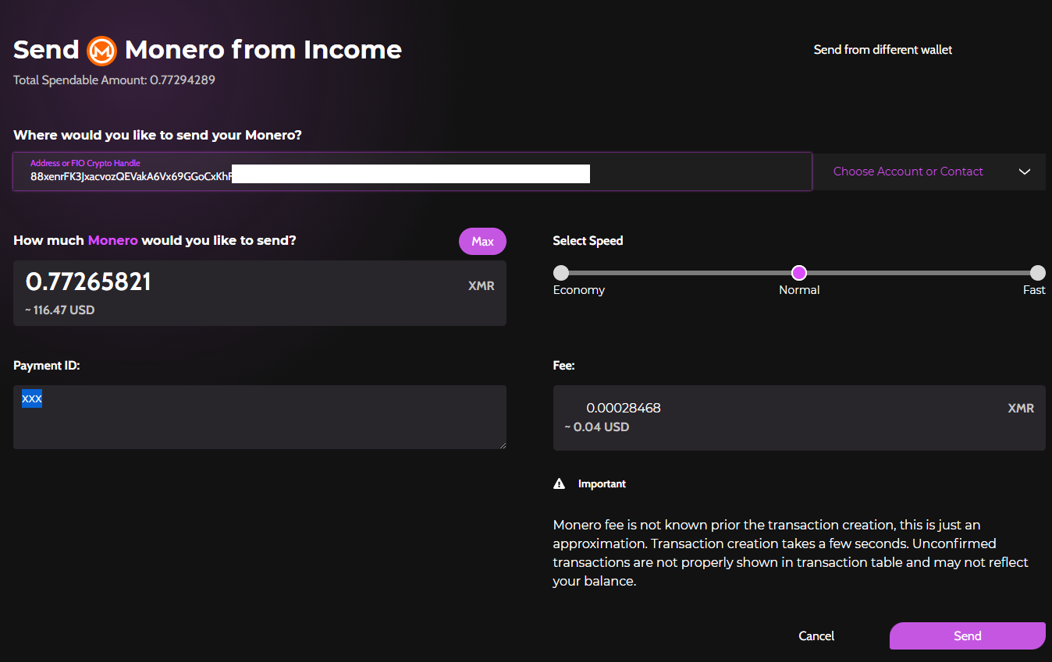The image size is (1052, 662).
Task: Click the 'Fee:' label
Action: [x=563, y=366]
